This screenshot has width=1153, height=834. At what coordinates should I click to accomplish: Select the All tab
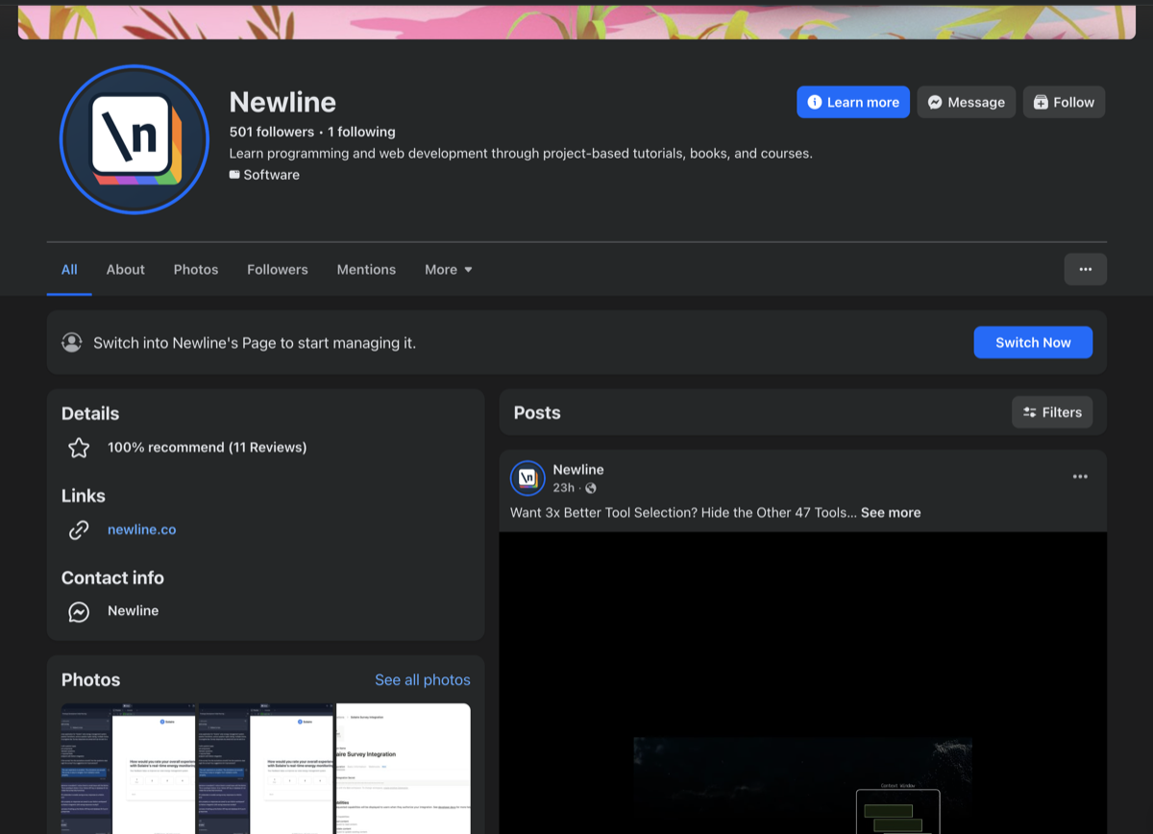pos(69,269)
